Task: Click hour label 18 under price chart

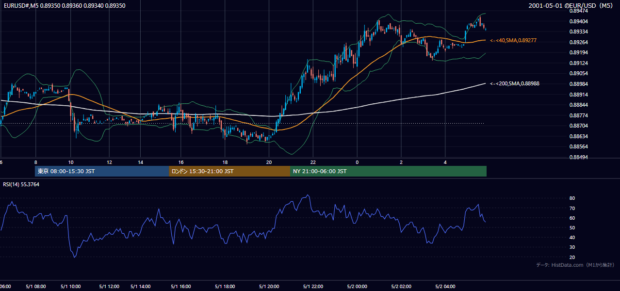Action: point(225,162)
